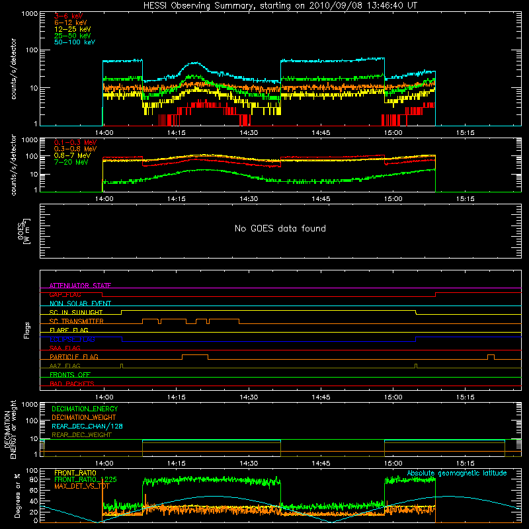This screenshot has width=529, height=529.
Task: Click the 'DECIMATION ENERGY or weight' axis label
Action: coord(11,429)
